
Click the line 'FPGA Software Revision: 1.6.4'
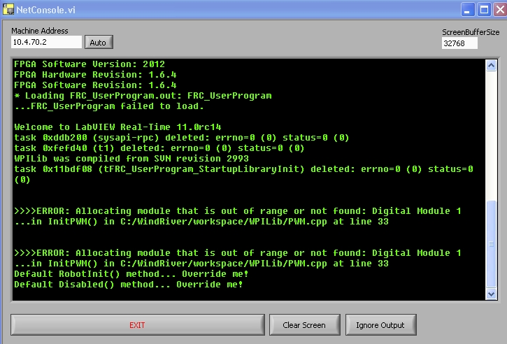tap(95, 85)
